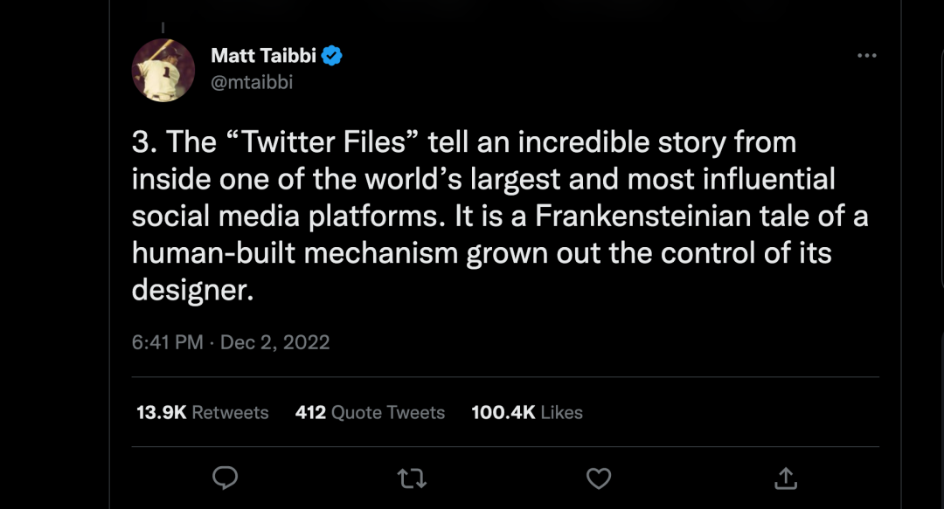Open the three-dot more options menu
This screenshot has height=509, width=944.
[x=866, y=56]
